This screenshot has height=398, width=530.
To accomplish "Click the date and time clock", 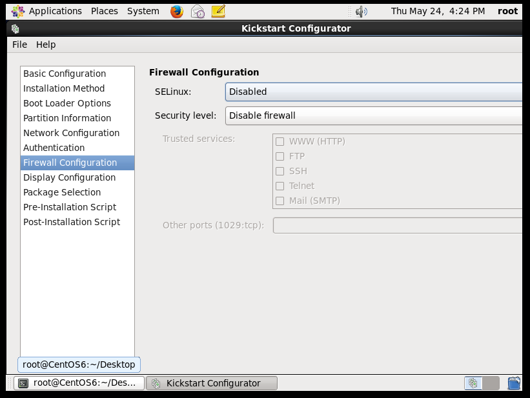I will point(438,11).
